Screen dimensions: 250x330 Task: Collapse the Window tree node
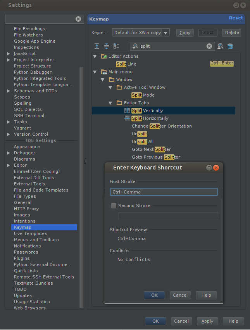click(x=103, y=80)
